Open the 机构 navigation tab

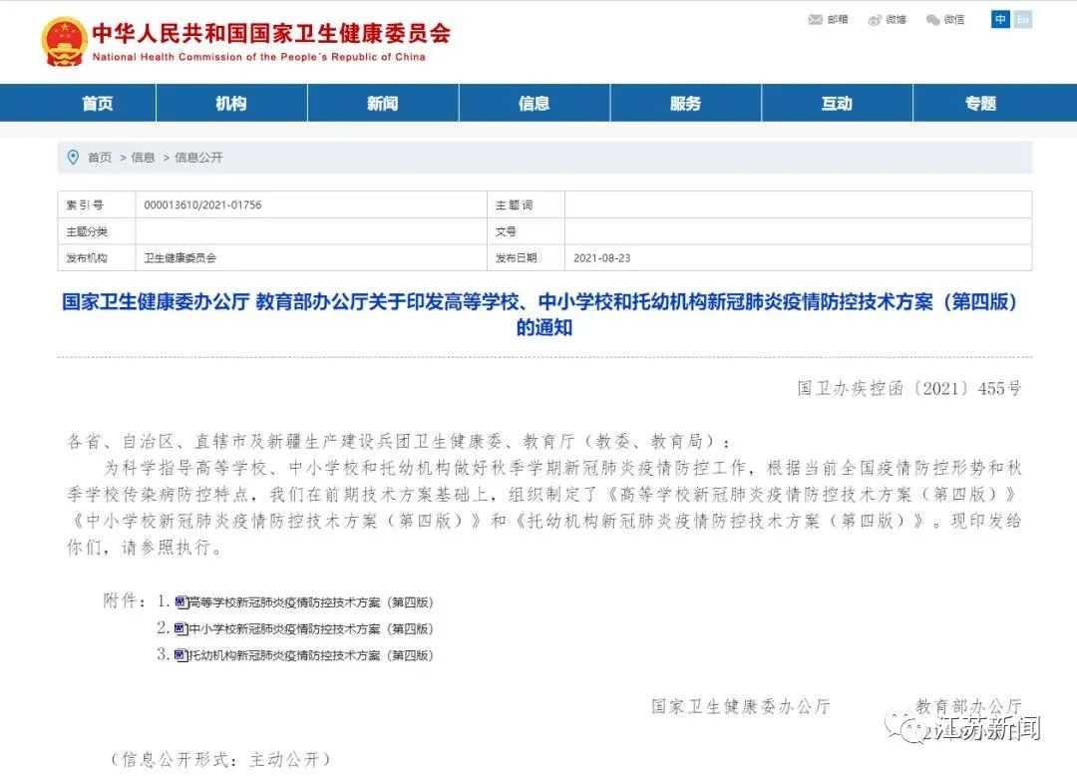click(x=231, y=103)
